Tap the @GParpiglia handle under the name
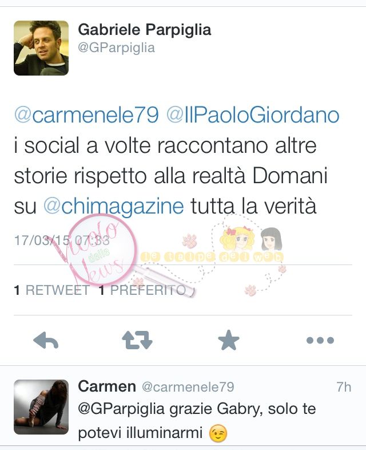This screenshot has height=450, width=366. click(x=116, y=48)
